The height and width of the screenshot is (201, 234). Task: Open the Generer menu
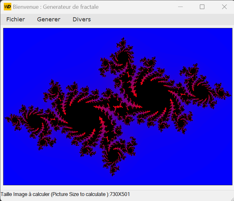click(x=49, y=19)
